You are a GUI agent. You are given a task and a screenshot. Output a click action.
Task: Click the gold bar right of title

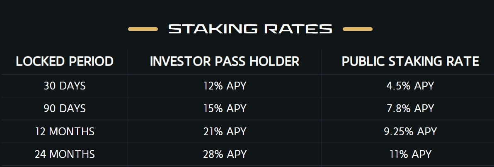click(x=358, y=29)
